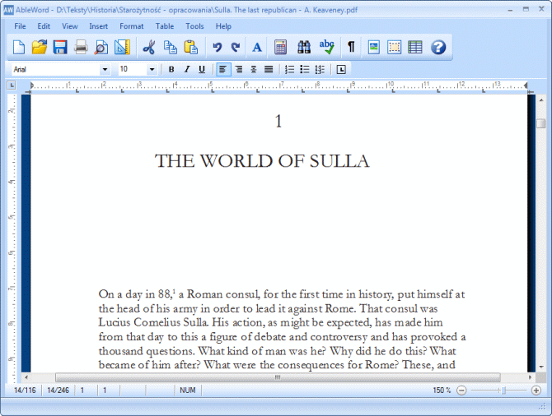Screen dimensions: 552x416
Task: Click the vertical scrollbar down arrow
Action: pos(540,367)
